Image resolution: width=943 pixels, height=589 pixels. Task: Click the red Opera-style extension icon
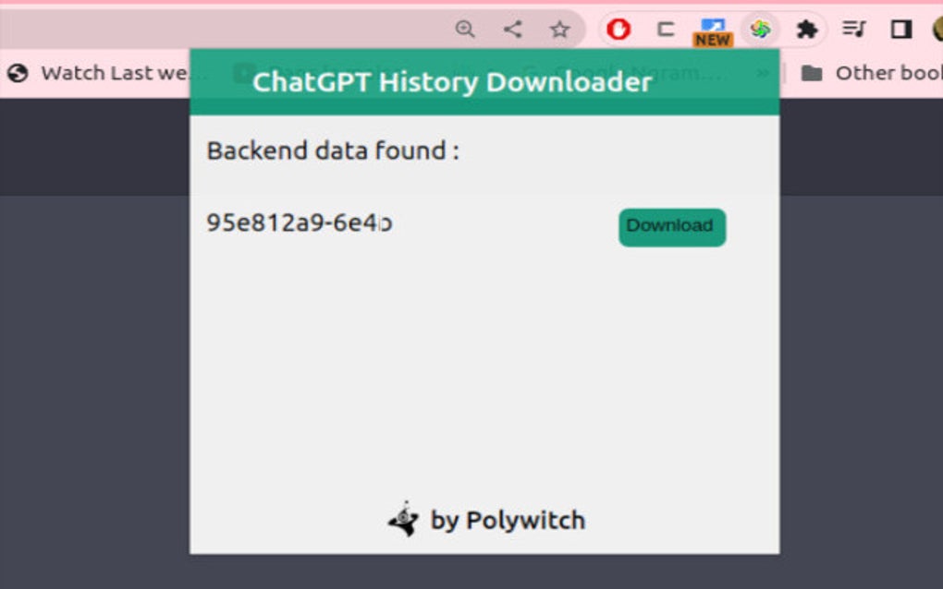coord(618,30)
